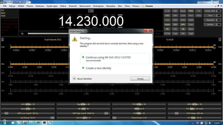Click the right band-scale up/down stepper
The height and width of the screenshot is (125, 223).
[220, 40]
